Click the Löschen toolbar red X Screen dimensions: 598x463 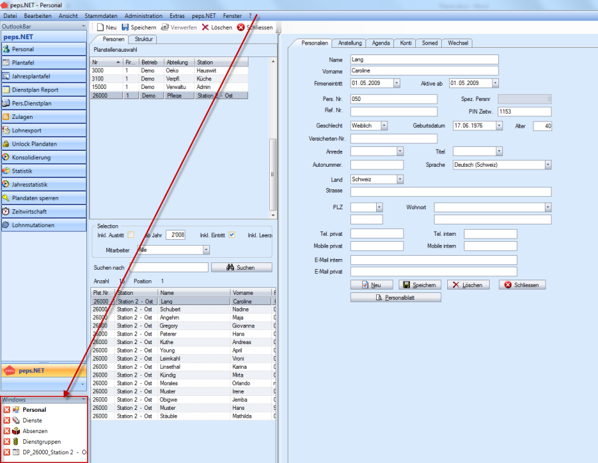click(x=205, y=27)
